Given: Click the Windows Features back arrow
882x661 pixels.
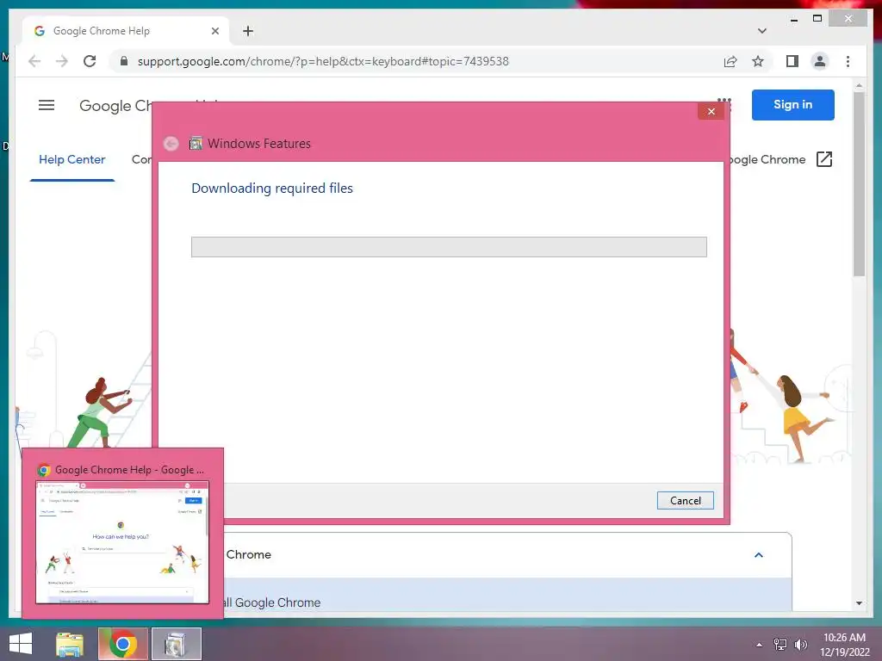Looking at the screenshot, I should [x=171, y=144].
